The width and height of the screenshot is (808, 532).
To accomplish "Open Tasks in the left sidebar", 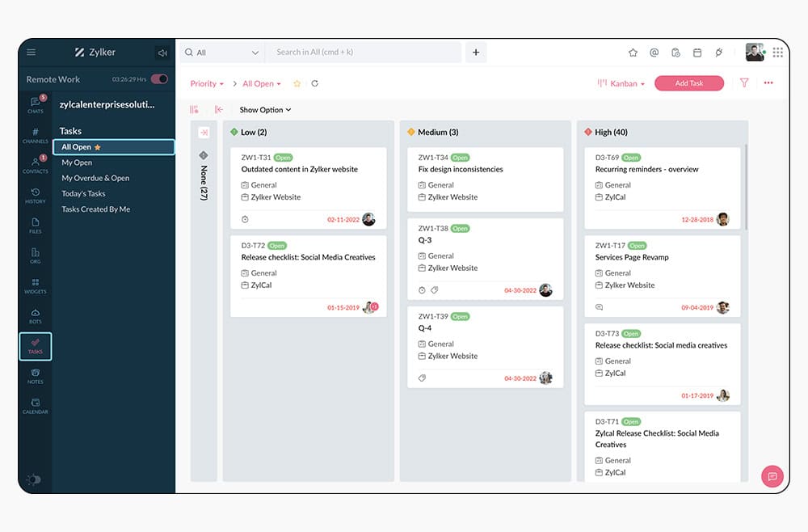I will pyautogui.click(x=36, y=346).
